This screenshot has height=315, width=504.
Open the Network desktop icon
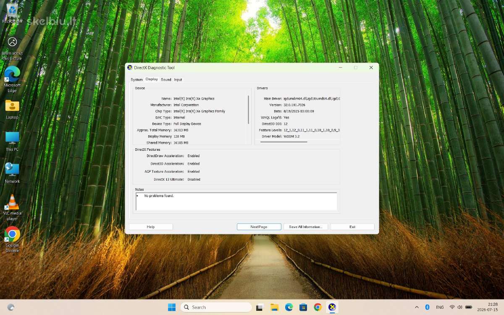(12, 173)
